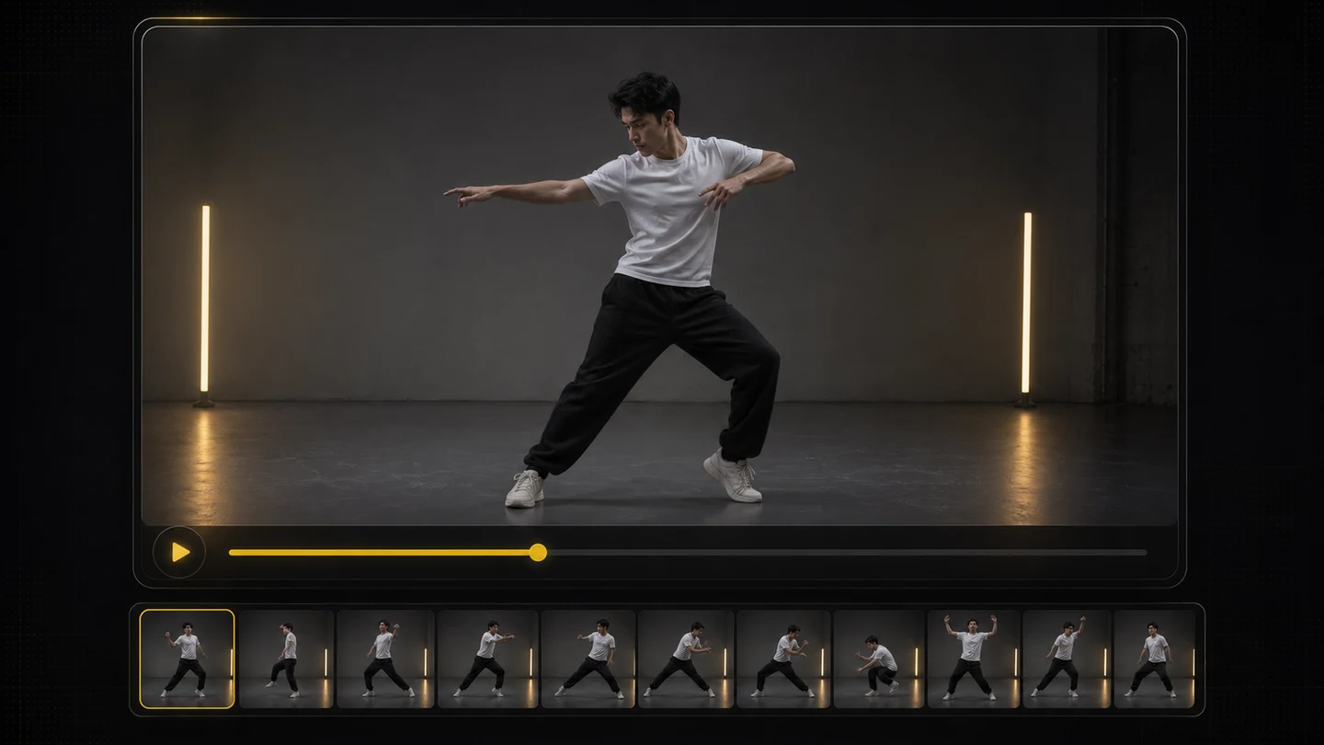Select the fourth thumbnail with arm punching forward
The image size is (1324, 745).
click(x=487, y=659)
